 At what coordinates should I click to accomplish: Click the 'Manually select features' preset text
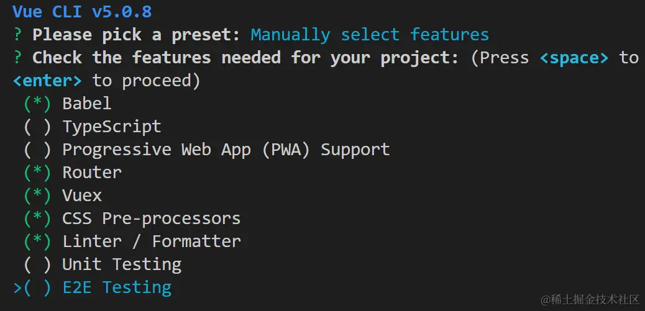[x=370, y=35]
